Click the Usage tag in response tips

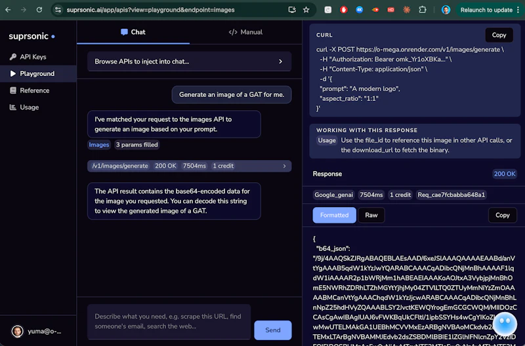(x=327, y=140)
